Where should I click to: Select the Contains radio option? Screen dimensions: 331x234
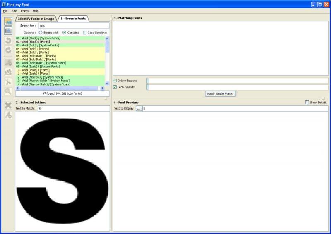click(64, 33)
